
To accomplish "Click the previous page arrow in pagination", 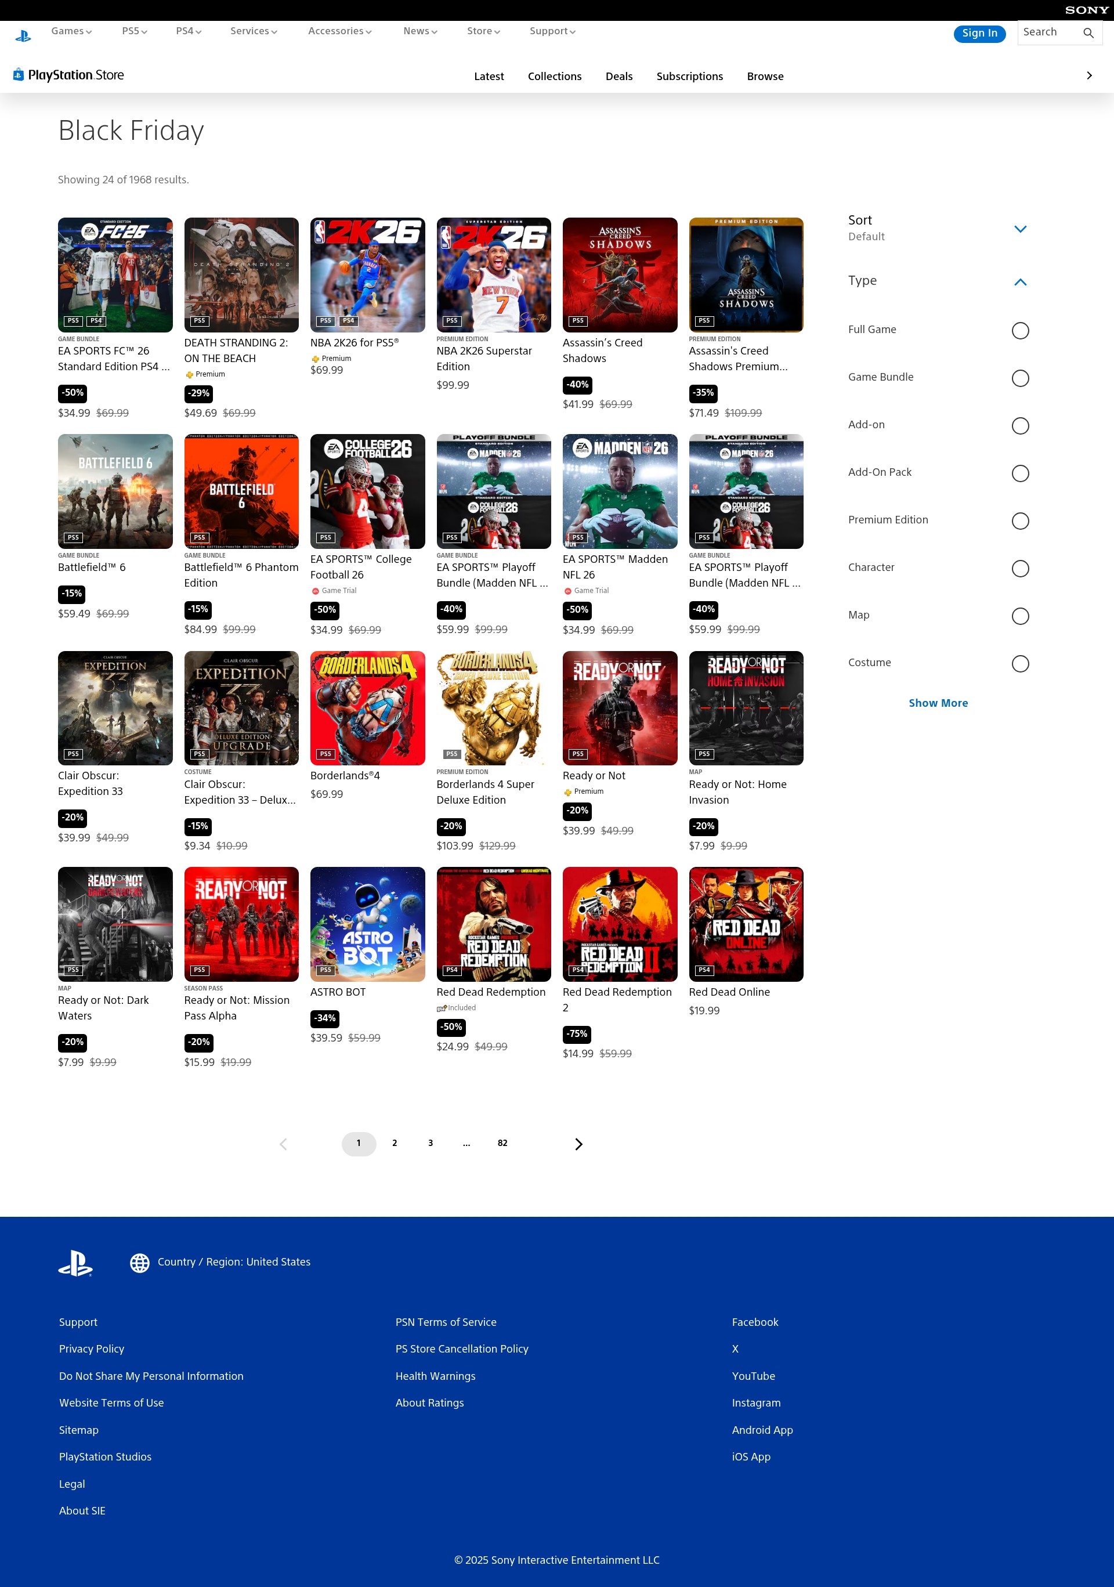I will point(283,1144).
